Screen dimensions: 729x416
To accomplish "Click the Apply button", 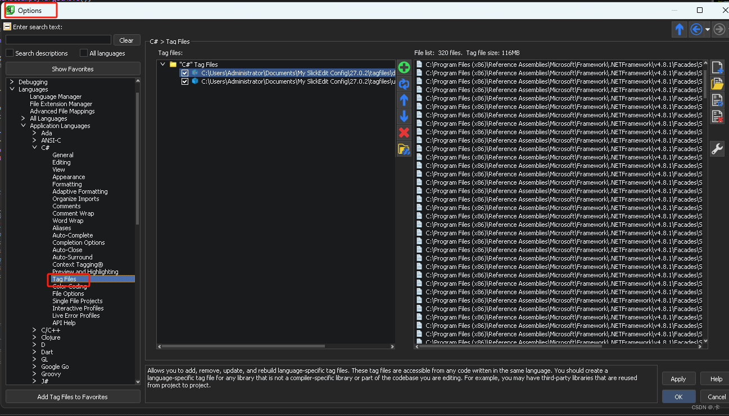I will [678, 378].
